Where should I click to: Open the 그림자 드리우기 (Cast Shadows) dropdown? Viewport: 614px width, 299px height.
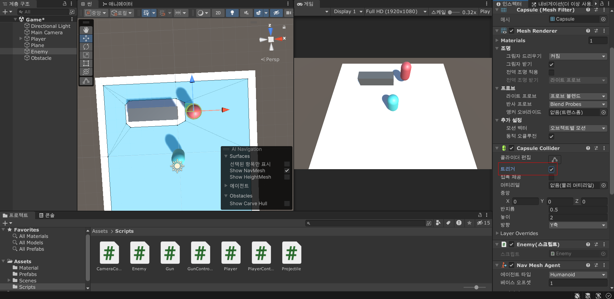click(x=578, y=56)
